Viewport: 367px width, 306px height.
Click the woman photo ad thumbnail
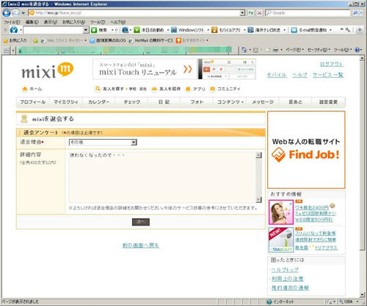pos(281,212)
